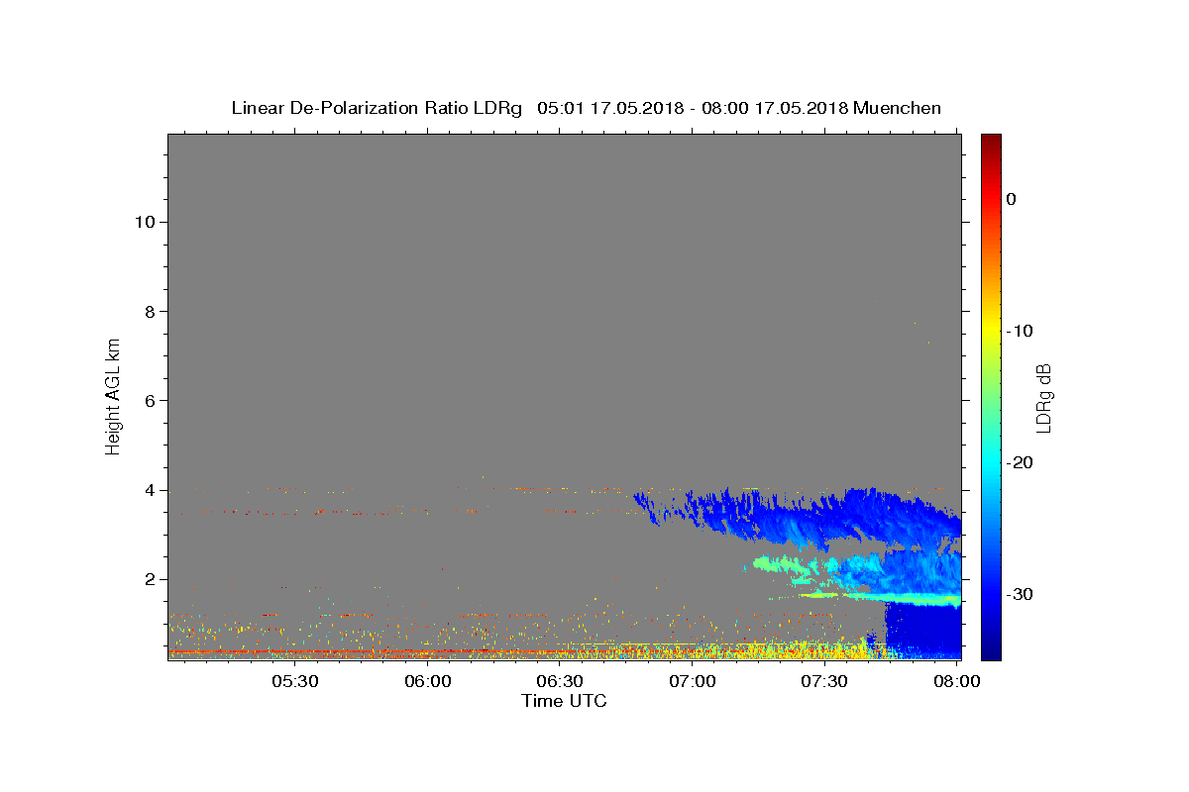Screen dimensions: 1189x792
Task: Click the 07:00 time tick label
Action: [x=693, y=682]
